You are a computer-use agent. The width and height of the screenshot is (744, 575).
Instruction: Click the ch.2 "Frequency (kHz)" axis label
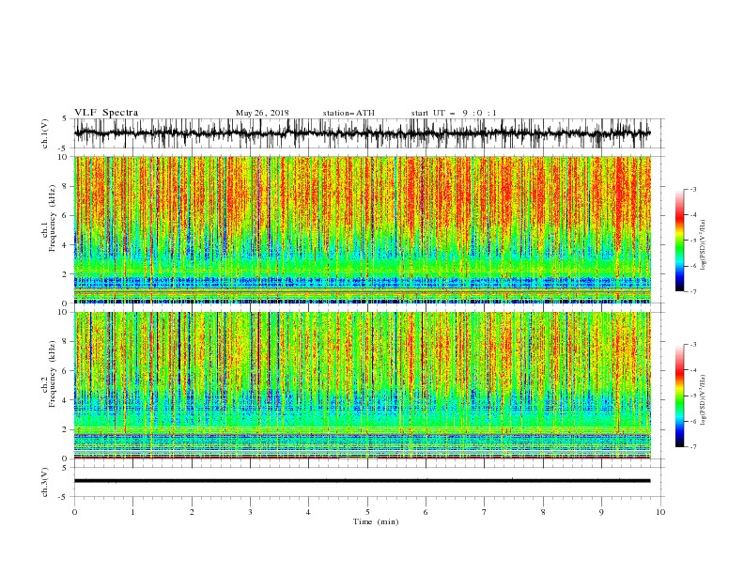(x=53, y=373)
